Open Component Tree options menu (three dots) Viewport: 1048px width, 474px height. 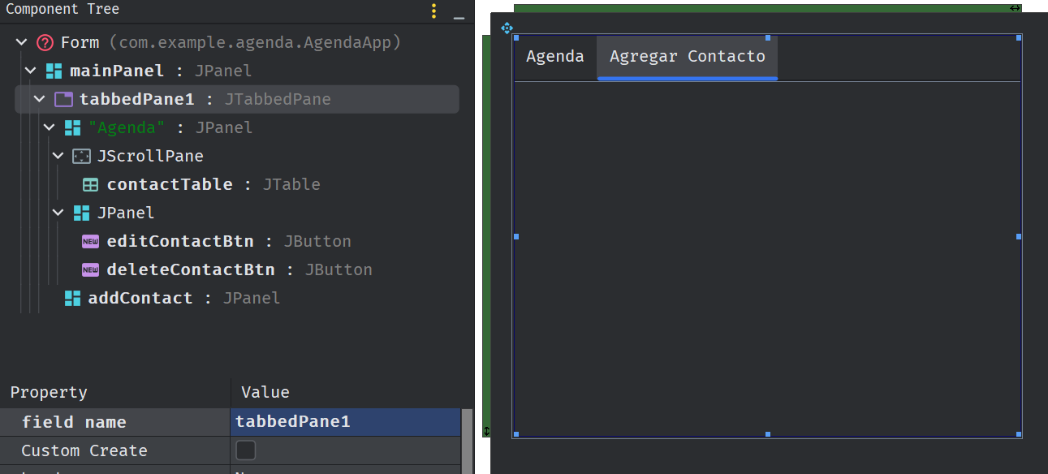point(434,11)
